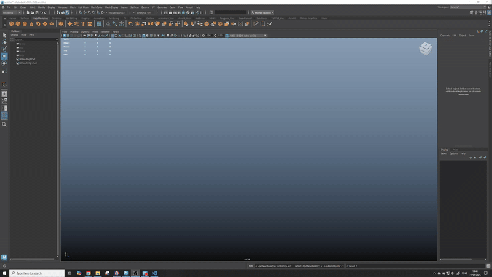Click the view cube in viewport
The image size is (492, 277).
click(x=425, y=49)
